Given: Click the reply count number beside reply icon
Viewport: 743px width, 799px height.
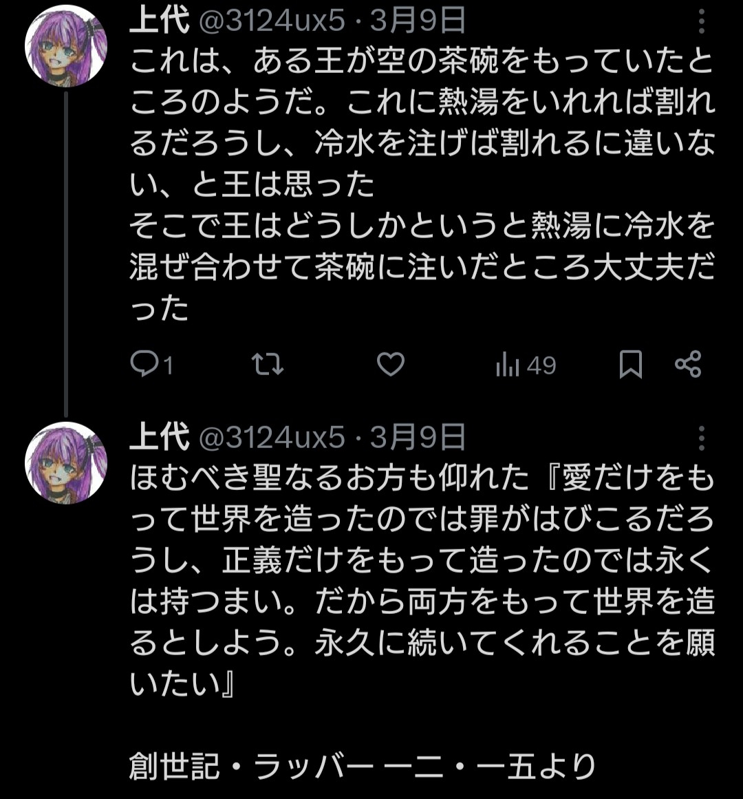Looking at the screenshot, I should [169, 365].
